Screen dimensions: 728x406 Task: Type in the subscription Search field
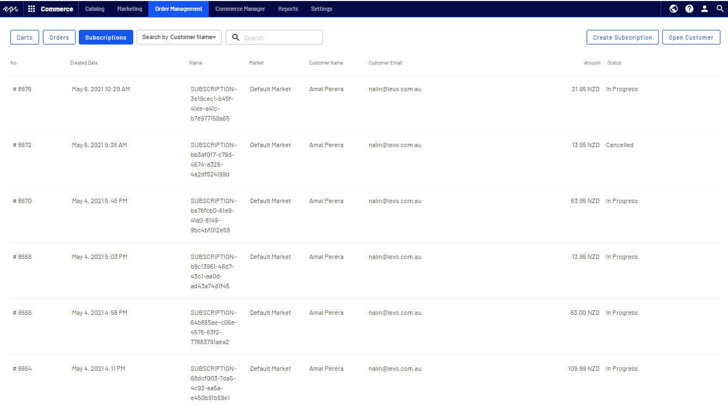[281, 37]
